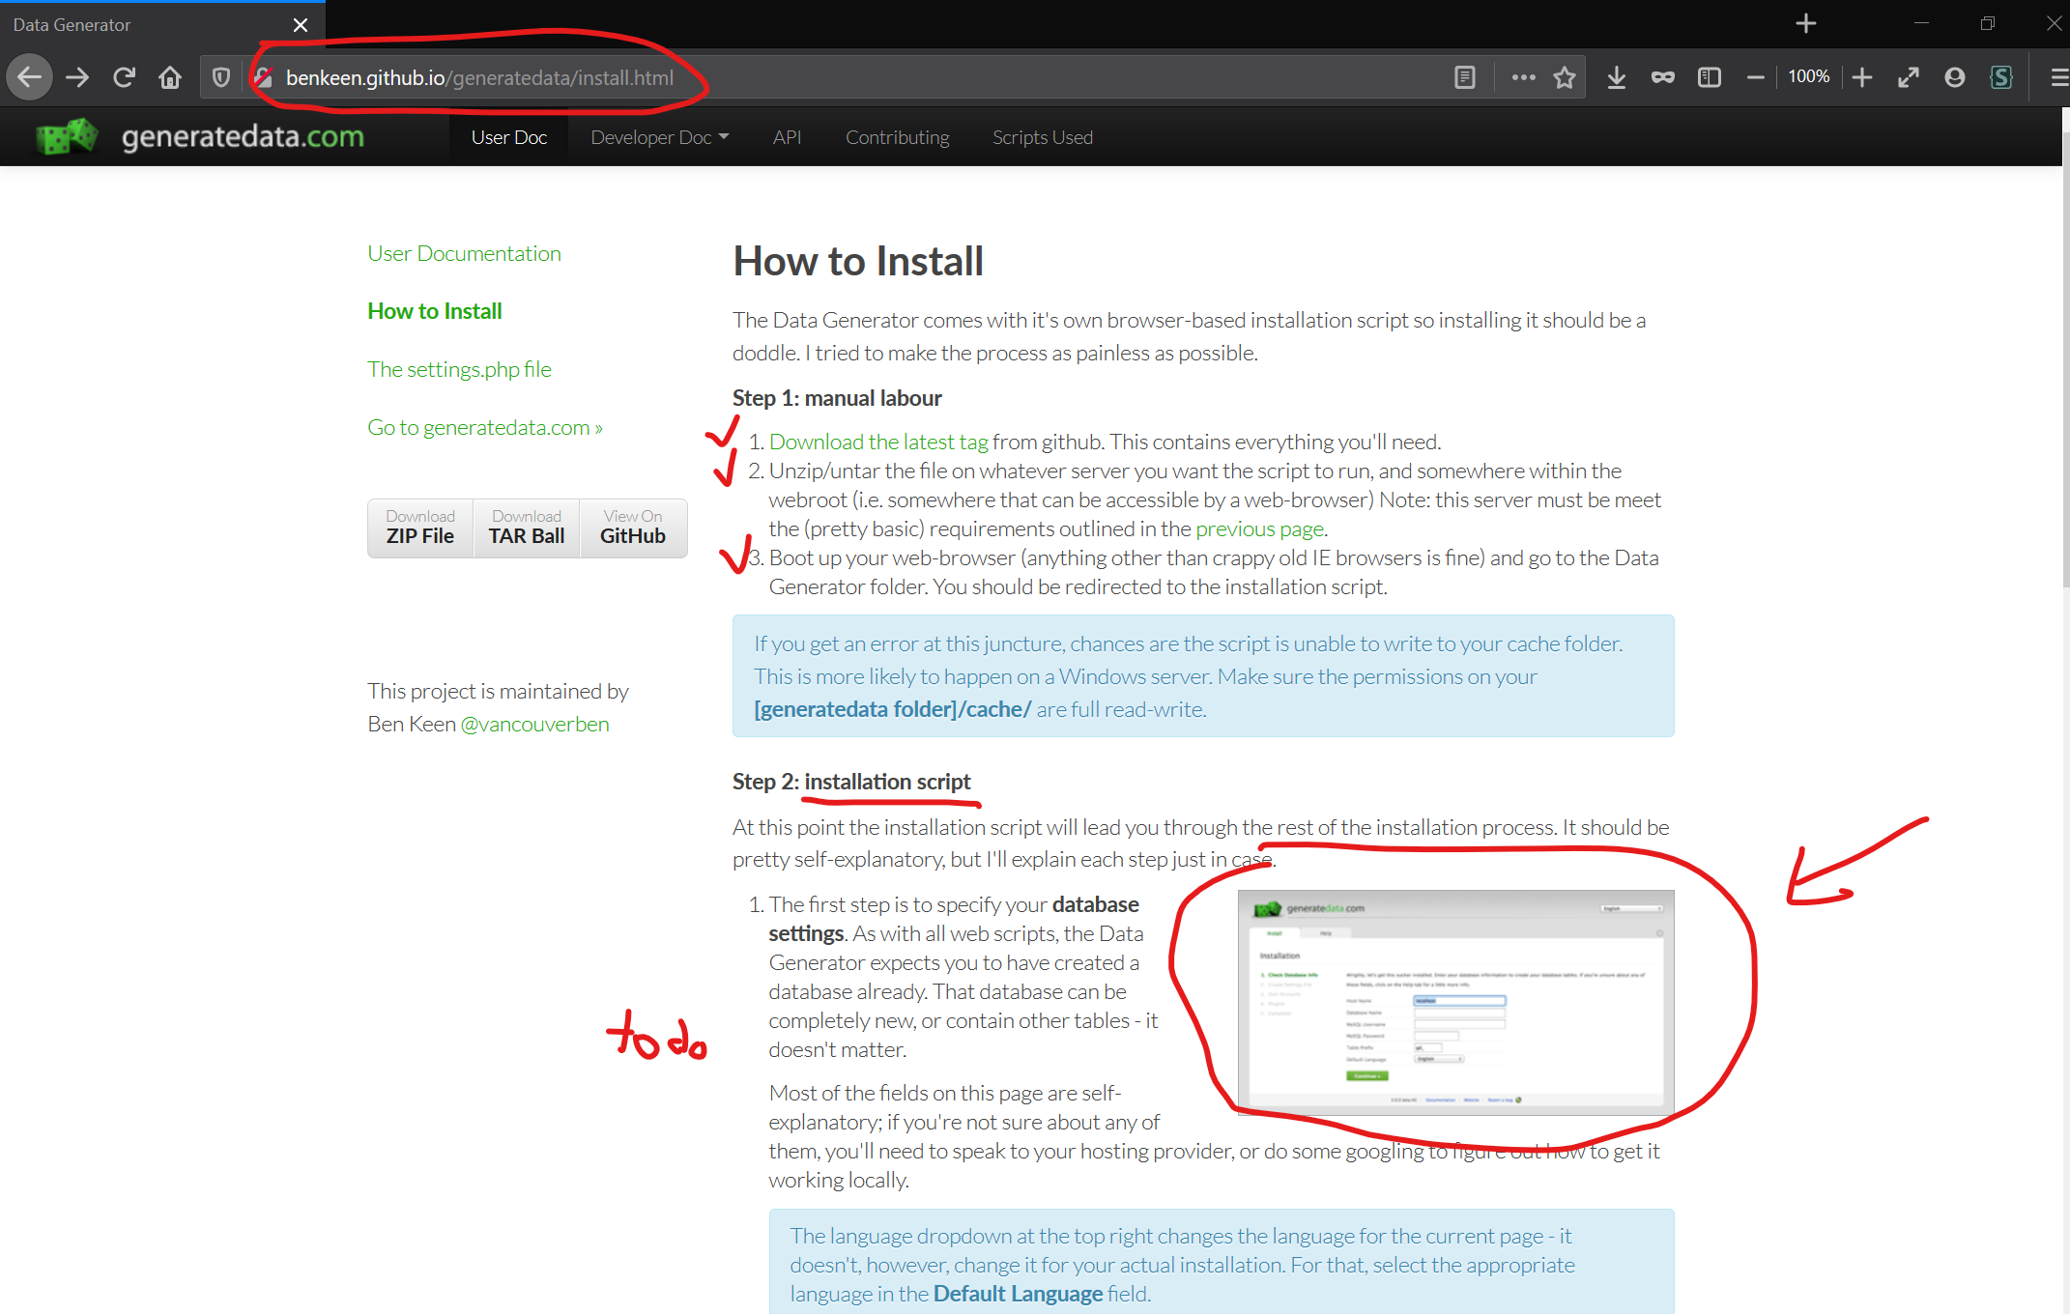Reload the current page
The width and height of the screenshot is (2070, 1314).
tap(124, 77)
